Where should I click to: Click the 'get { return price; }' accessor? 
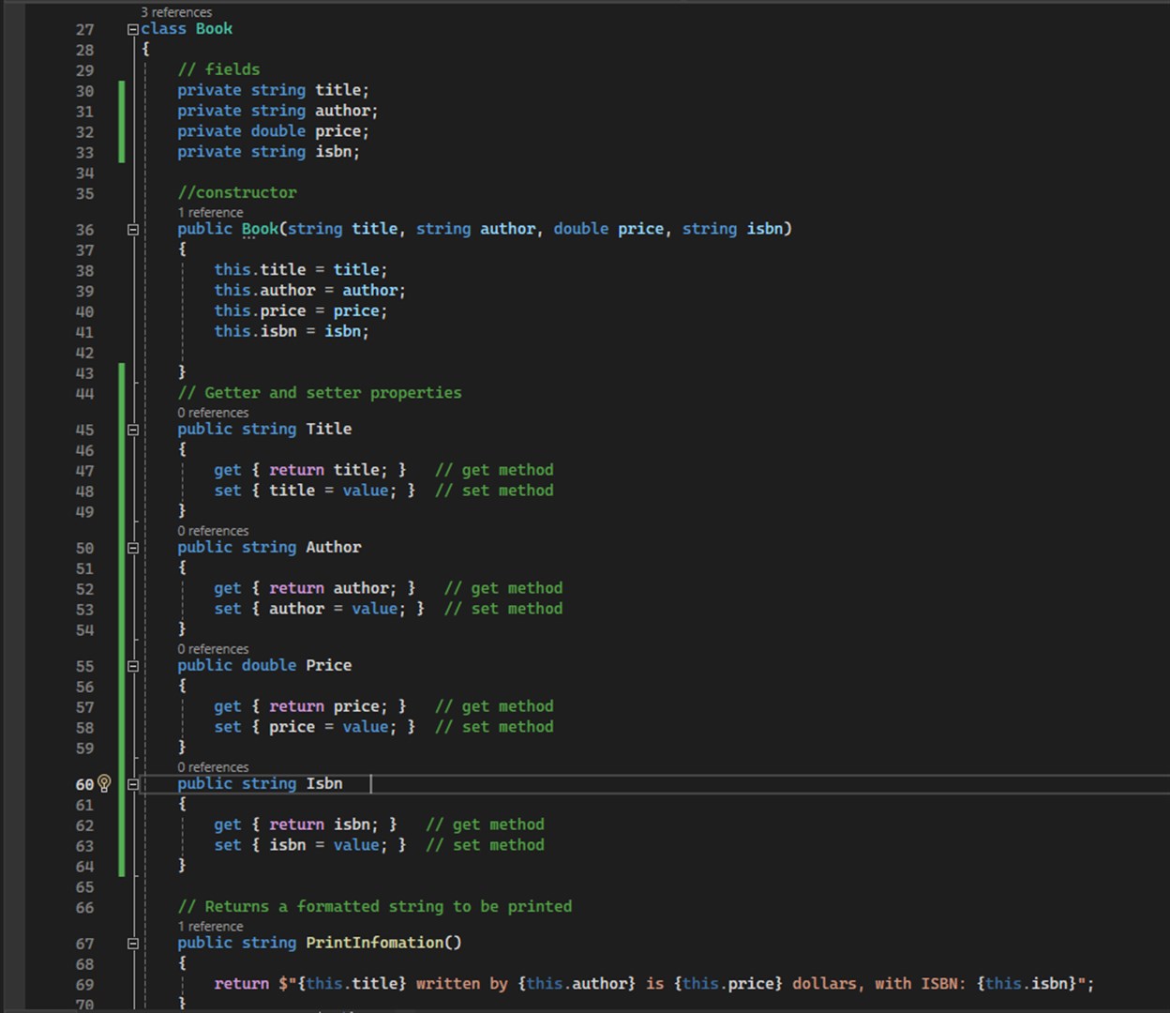(310, 706)
